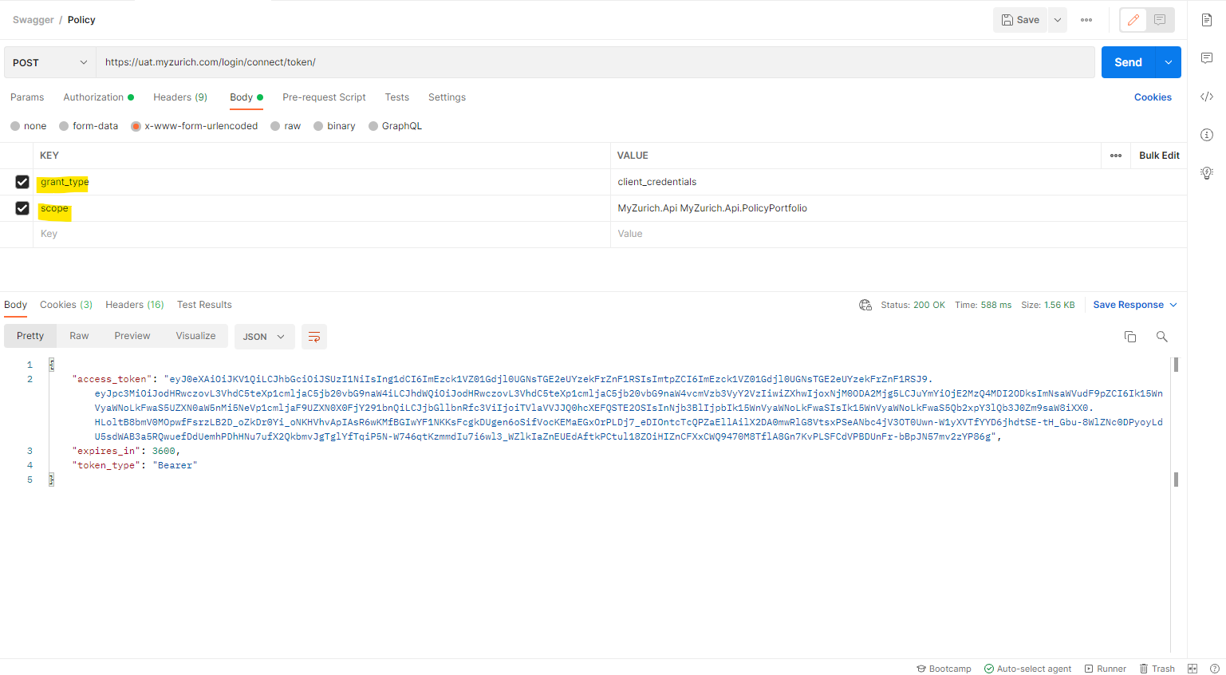The image size is (1226, 675).
Task: Click the blue Send button
Action: tap(1127, 62)
